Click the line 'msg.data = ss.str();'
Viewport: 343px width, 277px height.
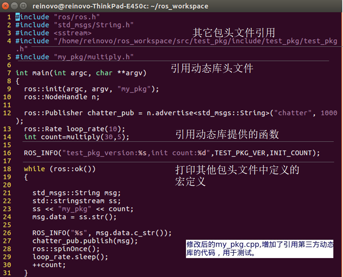(x=74, y=217)
